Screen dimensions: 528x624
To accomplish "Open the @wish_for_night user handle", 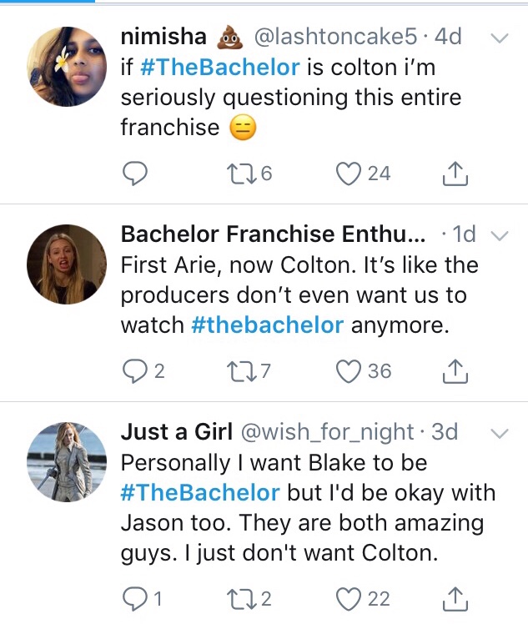I will [326, 432].
